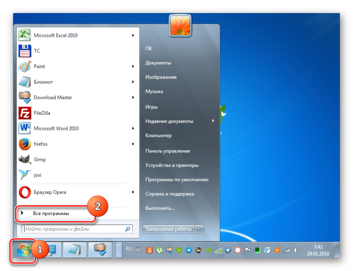353x271 pixels.
Task: Click the on-screen keyboard tray icon
Action: coord(138,249)
